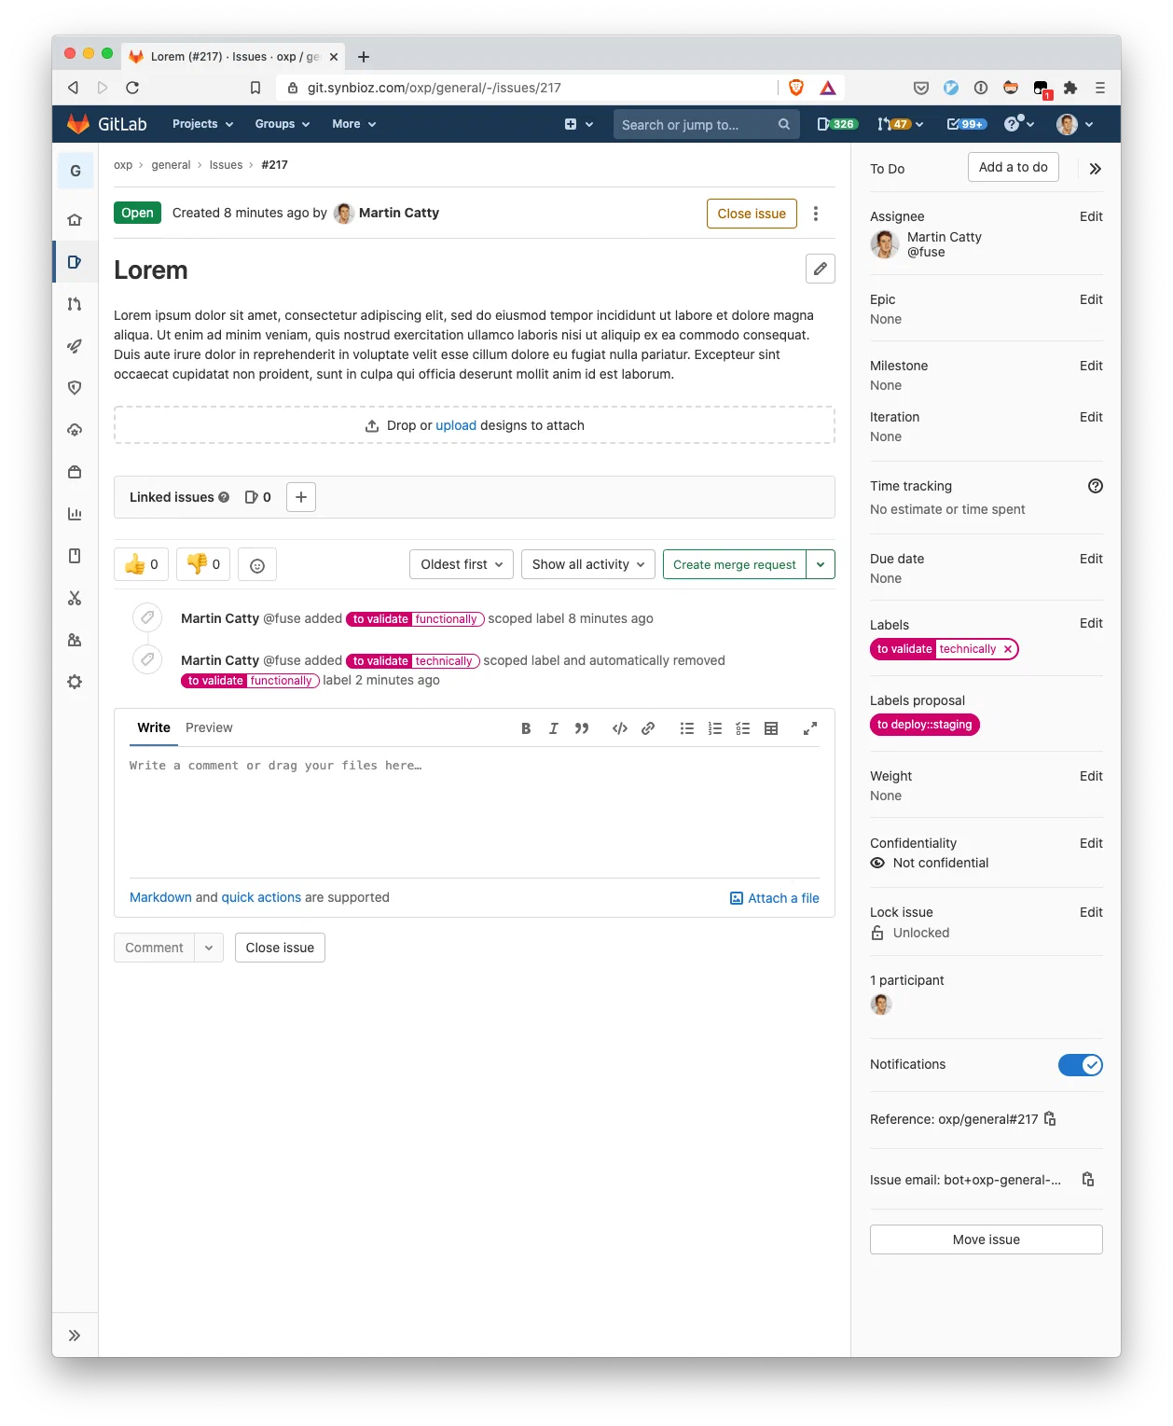Open the new item plus dropdown
Viewport: 1173px width, 1426px height.
[x=579, y=124]
